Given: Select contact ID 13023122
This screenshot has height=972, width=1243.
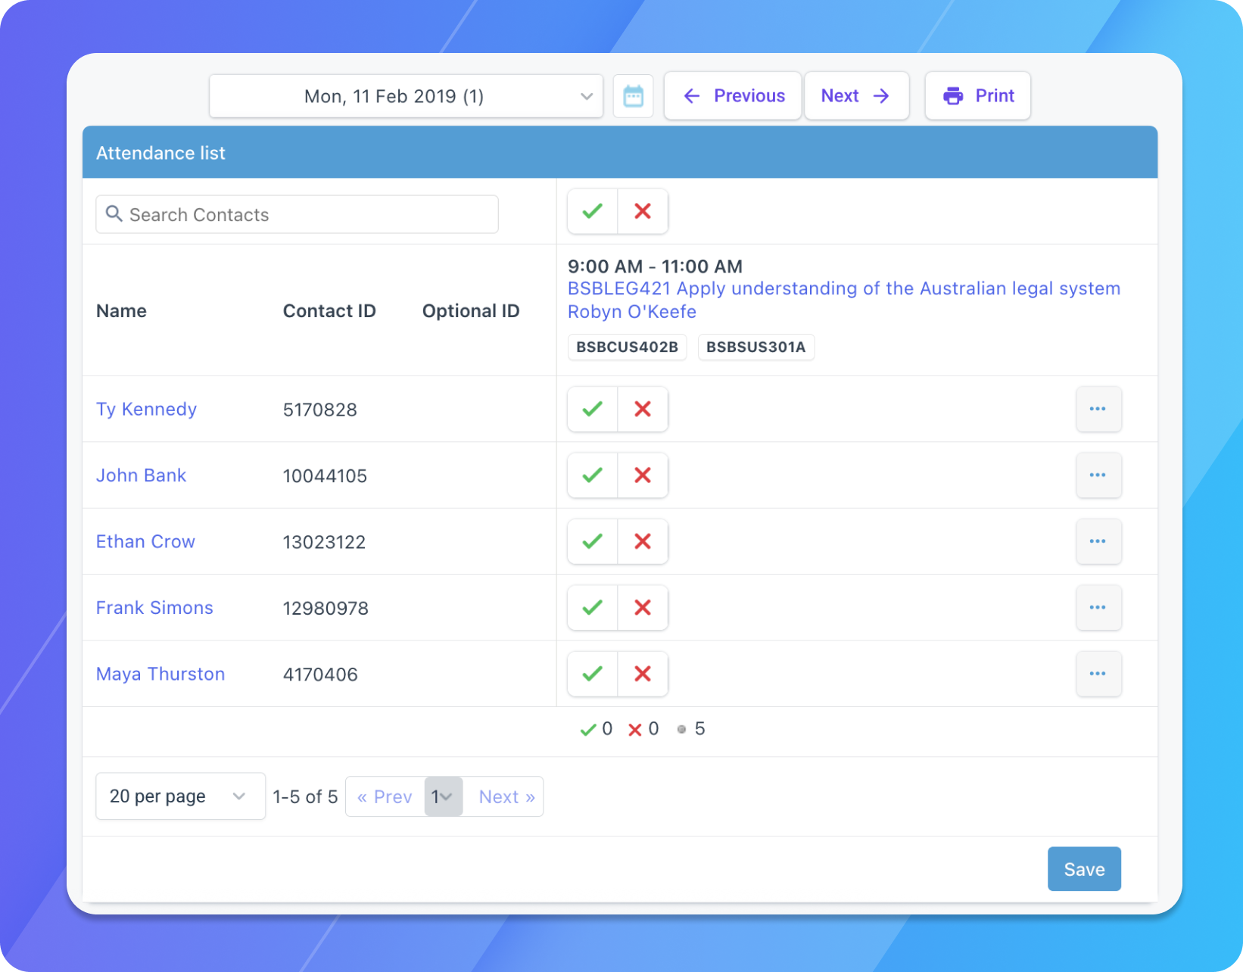Looking at the screenshot, I should 324,542.
